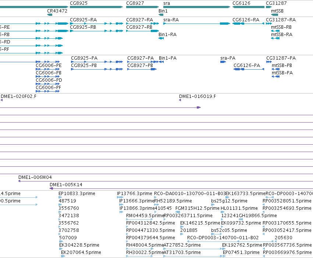Select the CG8927 gene name label
This screenshot has width=313, height=258.
pyautogui.click(x=135, y=3)
